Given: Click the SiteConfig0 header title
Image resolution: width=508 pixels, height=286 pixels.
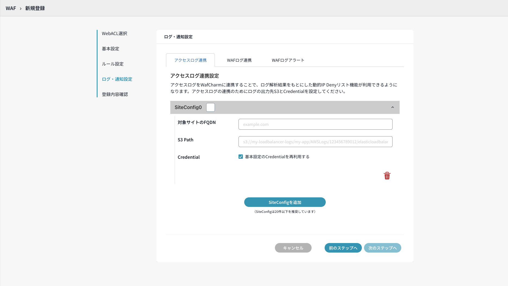Looking at the screenshot, I should click(188, 107).
